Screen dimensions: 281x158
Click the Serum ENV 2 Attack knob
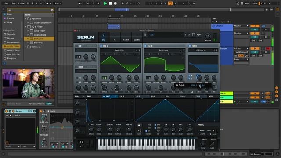click(91, 130)
